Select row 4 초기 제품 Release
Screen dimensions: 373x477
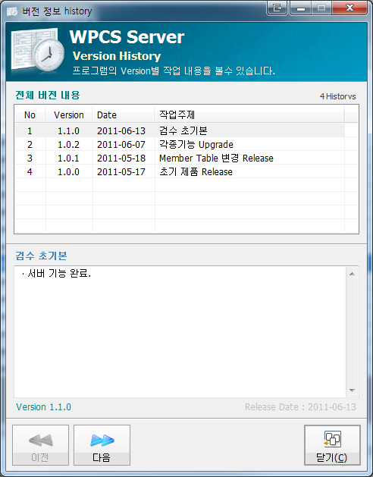(180, 172)
